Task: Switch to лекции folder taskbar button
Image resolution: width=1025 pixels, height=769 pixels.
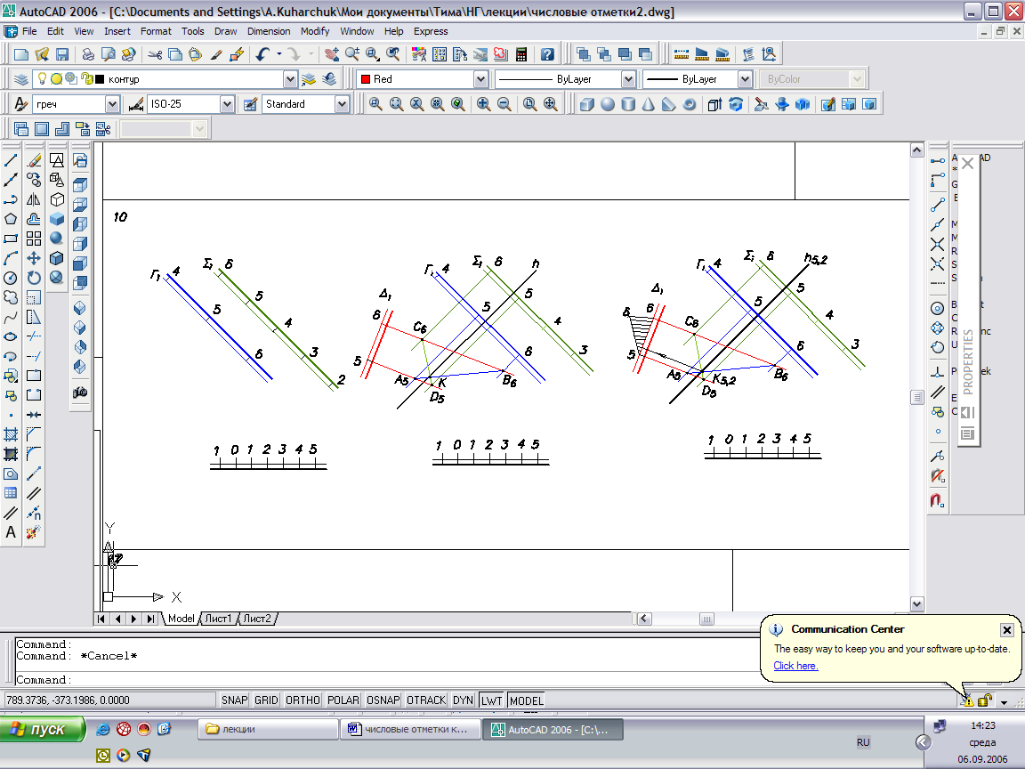Action: click(x=267, y=729)
